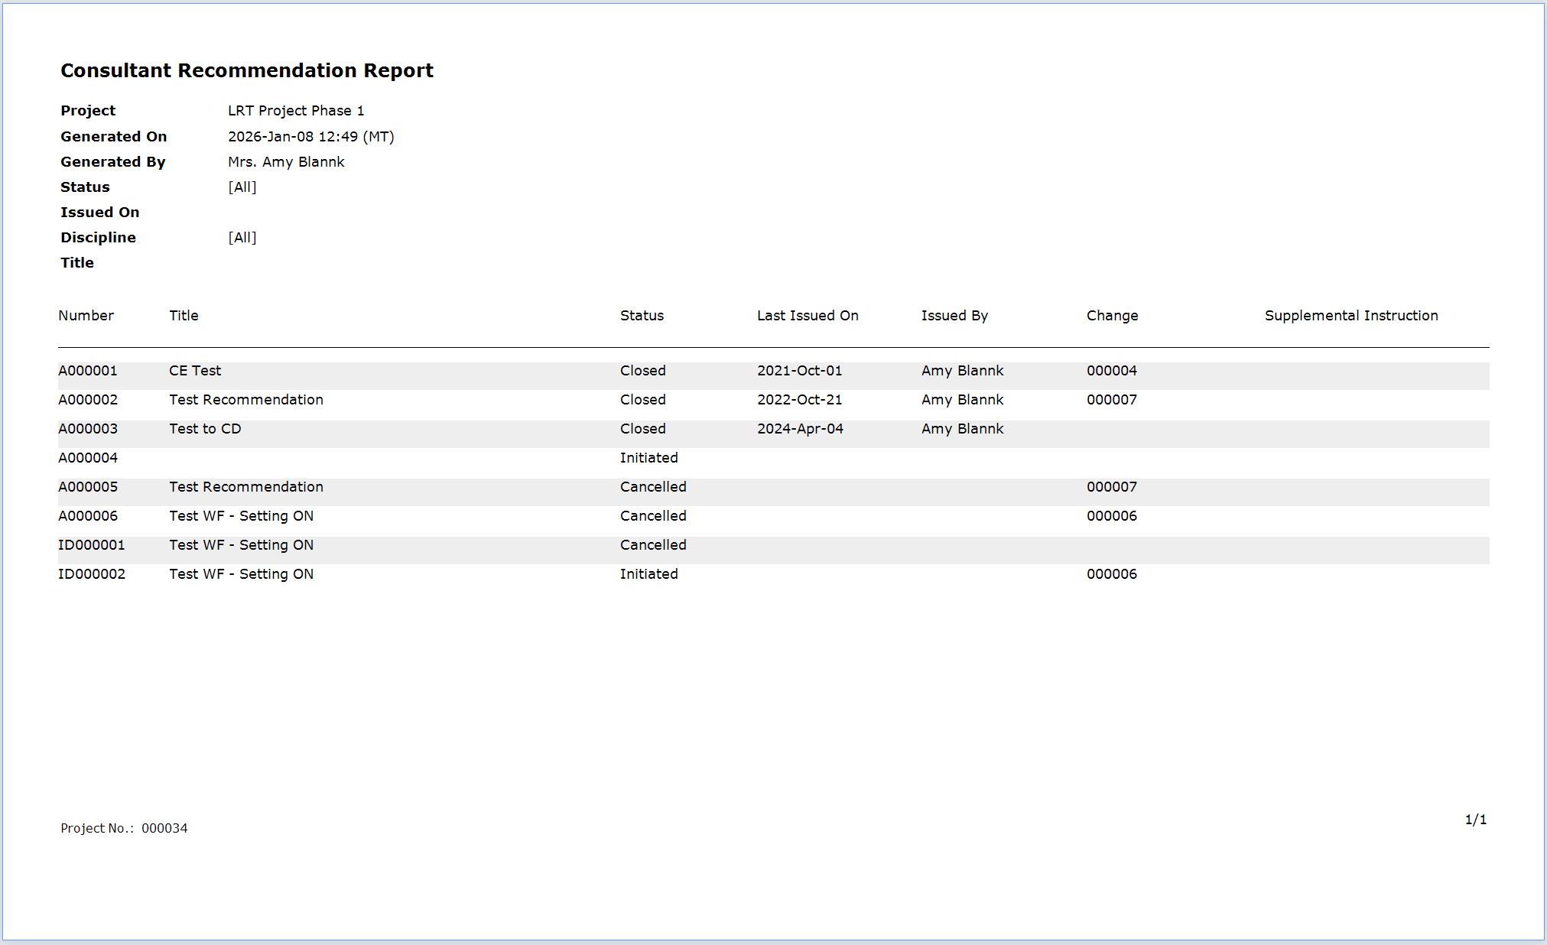
Task: Select record number ID000001
Action: [x=92, y=545]
